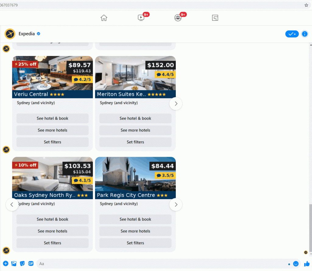
Task: Click the $103.53 price label
Action: pos(78,166)
